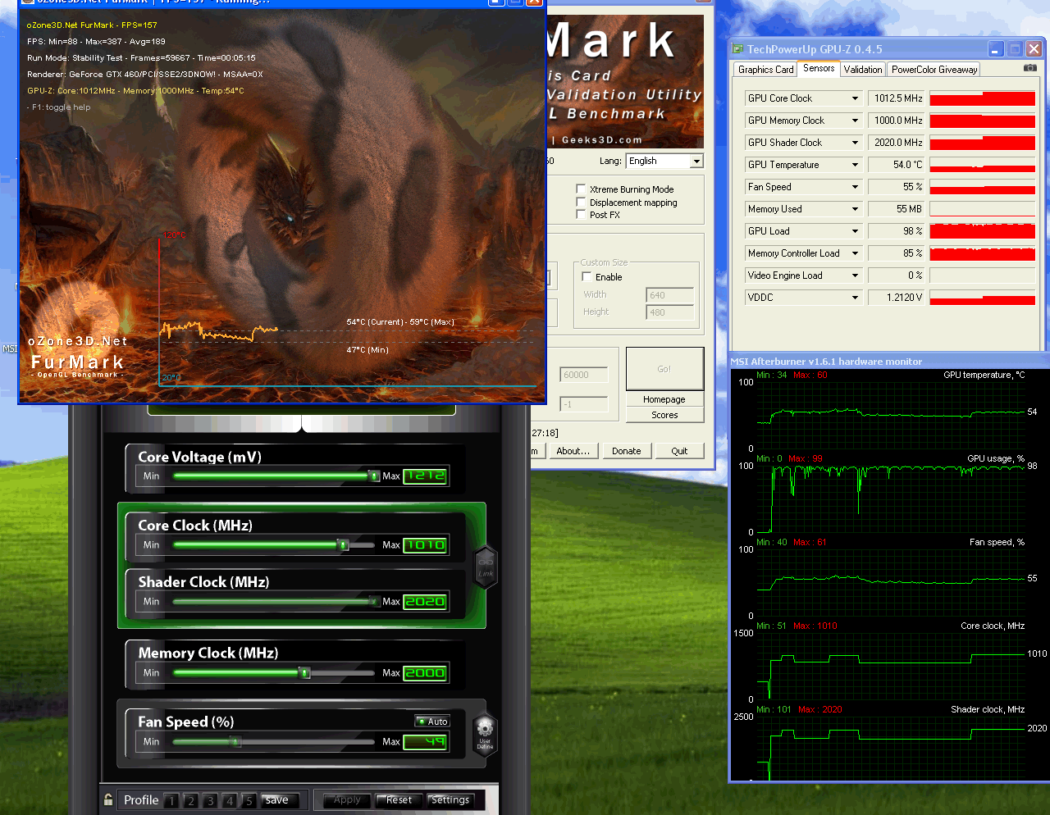This screenshot has width=1050, height=815.
Task: Toggle the fan speed Auto button
Action: tap(432, 722)
